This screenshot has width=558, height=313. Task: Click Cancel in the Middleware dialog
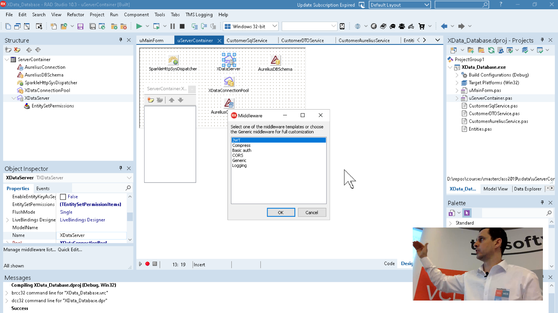point(312,212)
